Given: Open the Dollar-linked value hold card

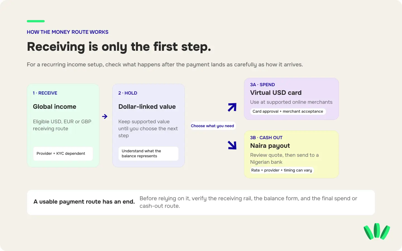Looking at the screenshot, I should (149, 126).
